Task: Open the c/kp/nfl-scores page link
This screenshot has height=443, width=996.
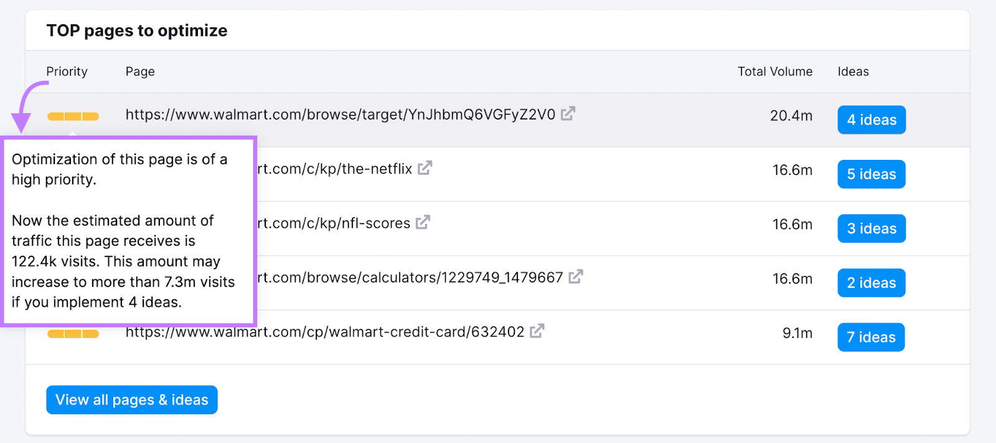Action: 334,223
